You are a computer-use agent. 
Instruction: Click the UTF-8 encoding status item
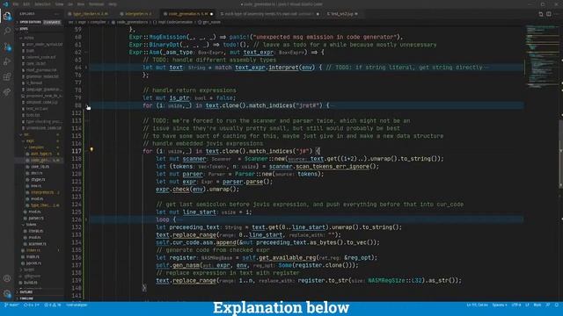pos(516,305)
